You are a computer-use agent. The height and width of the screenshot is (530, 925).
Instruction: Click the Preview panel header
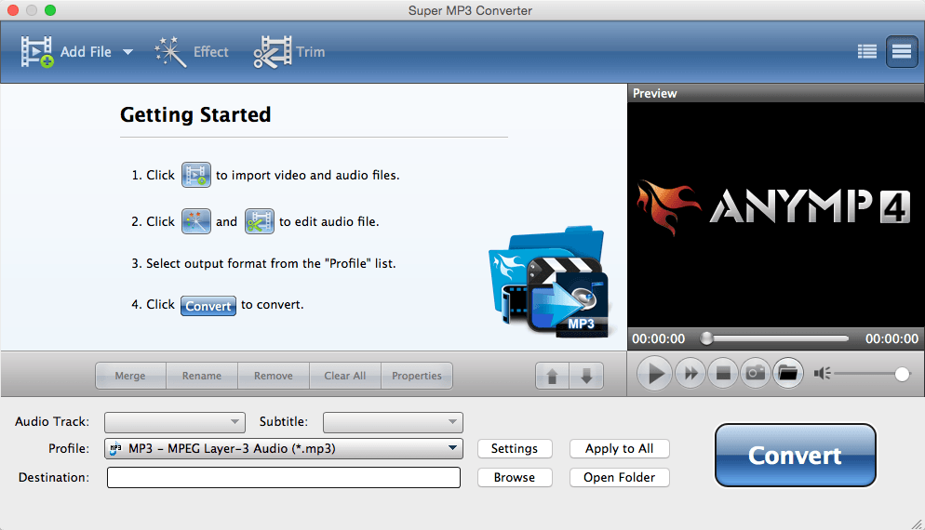click(776, 93)
